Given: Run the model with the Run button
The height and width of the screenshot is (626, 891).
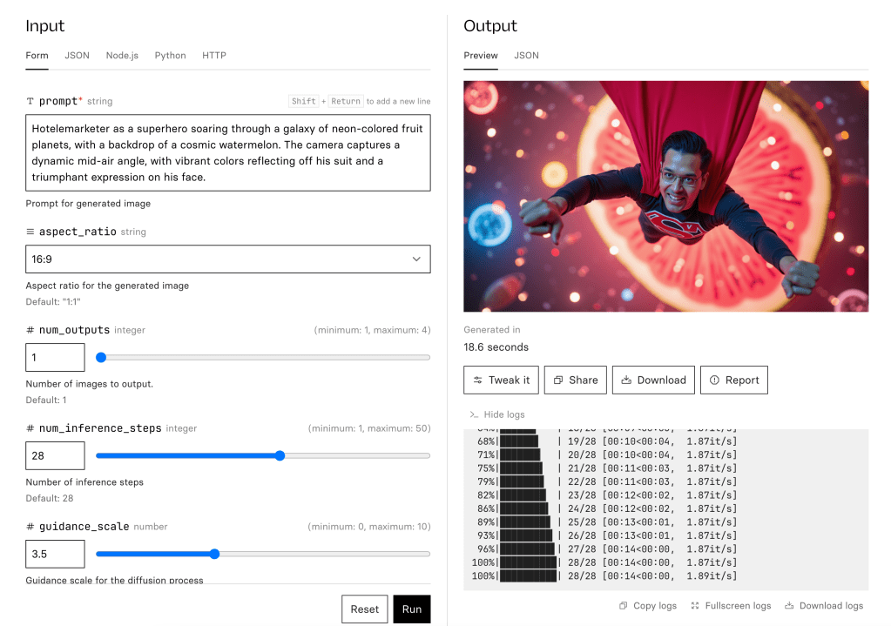Looking at the screenshot, I should pyautogui.click(x=412, y=609).
